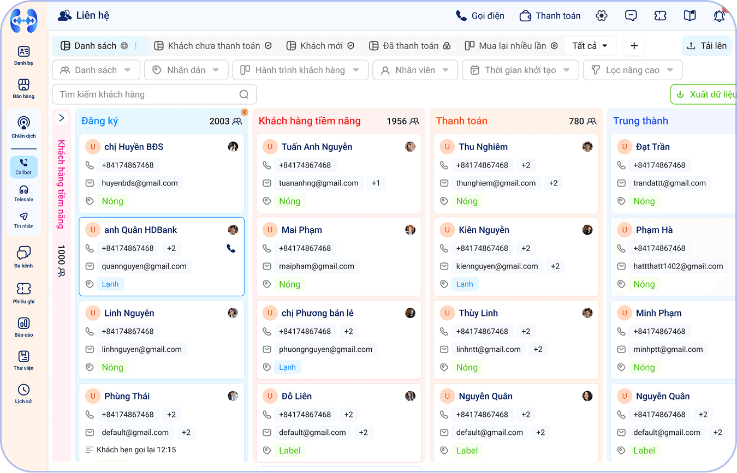Open the Thư viện library icon

coord(23,360)
